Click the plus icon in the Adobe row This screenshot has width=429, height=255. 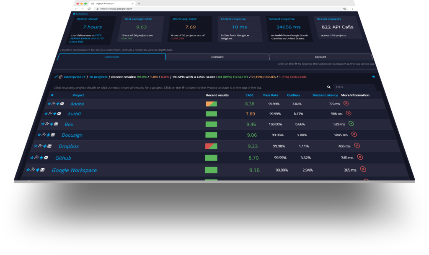58,104
